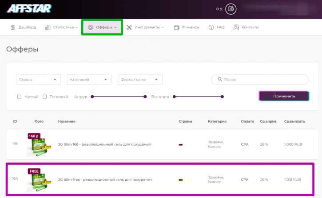Screen dimensions: 322x198
Task: Click the 1 031 RUB payout value
Action: (x=292, y=179)
